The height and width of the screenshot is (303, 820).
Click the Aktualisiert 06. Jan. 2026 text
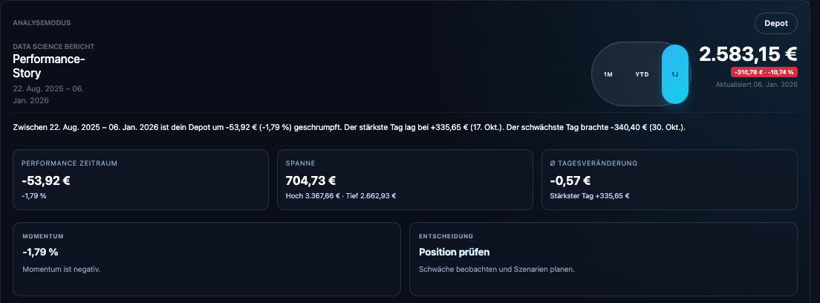point(756,85)
